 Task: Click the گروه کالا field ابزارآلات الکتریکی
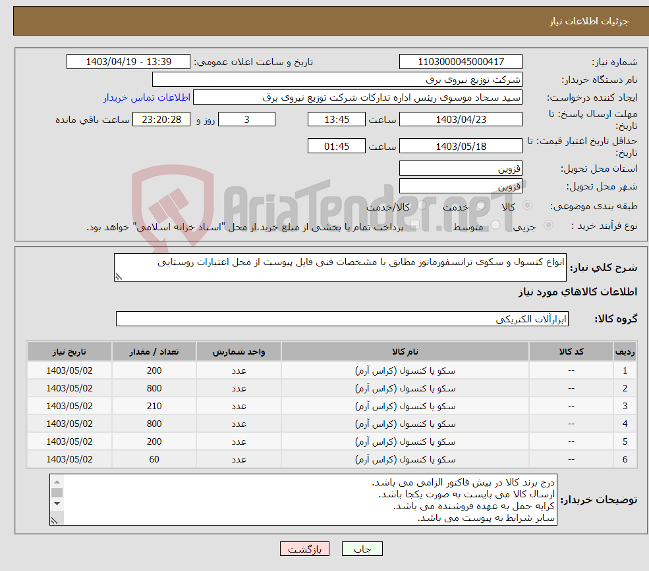343,319
